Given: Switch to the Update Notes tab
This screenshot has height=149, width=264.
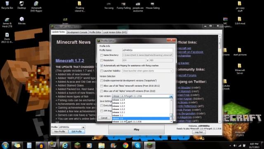Looking at the screenshot, I should [x=58, y=32].
